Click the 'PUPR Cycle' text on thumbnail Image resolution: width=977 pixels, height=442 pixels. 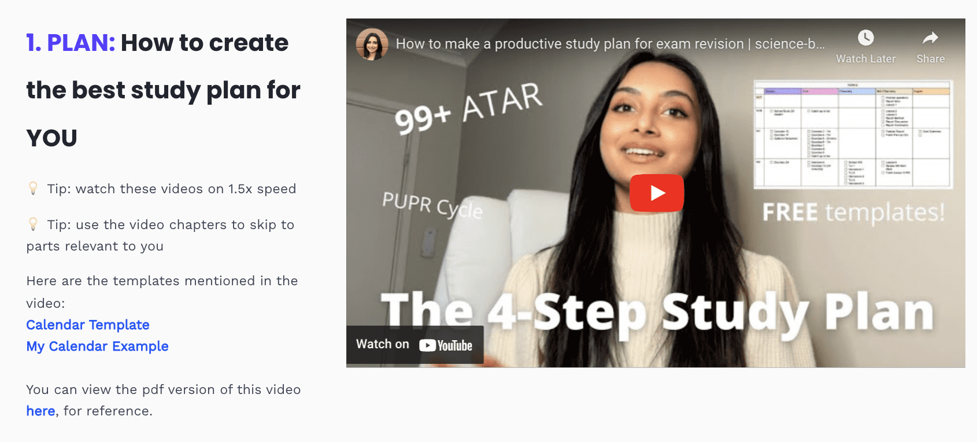coord(432,205)
